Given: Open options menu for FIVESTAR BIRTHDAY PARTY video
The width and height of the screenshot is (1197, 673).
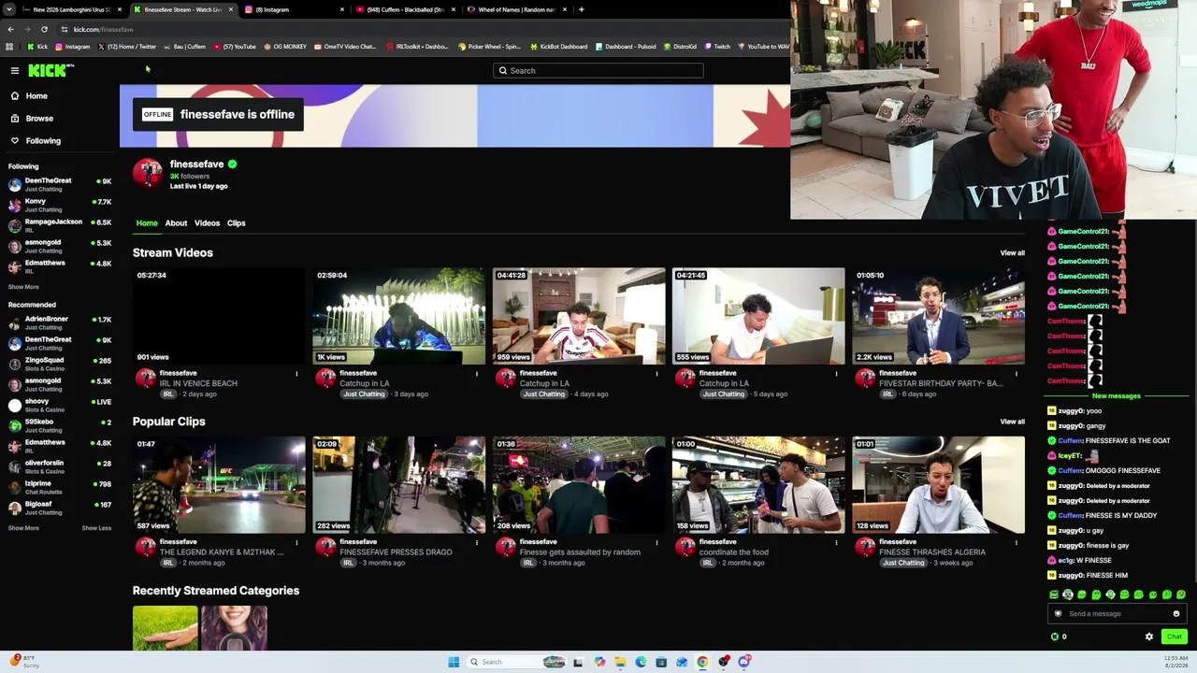Looking at the screenshot, I should click(x=1017, y=374).
